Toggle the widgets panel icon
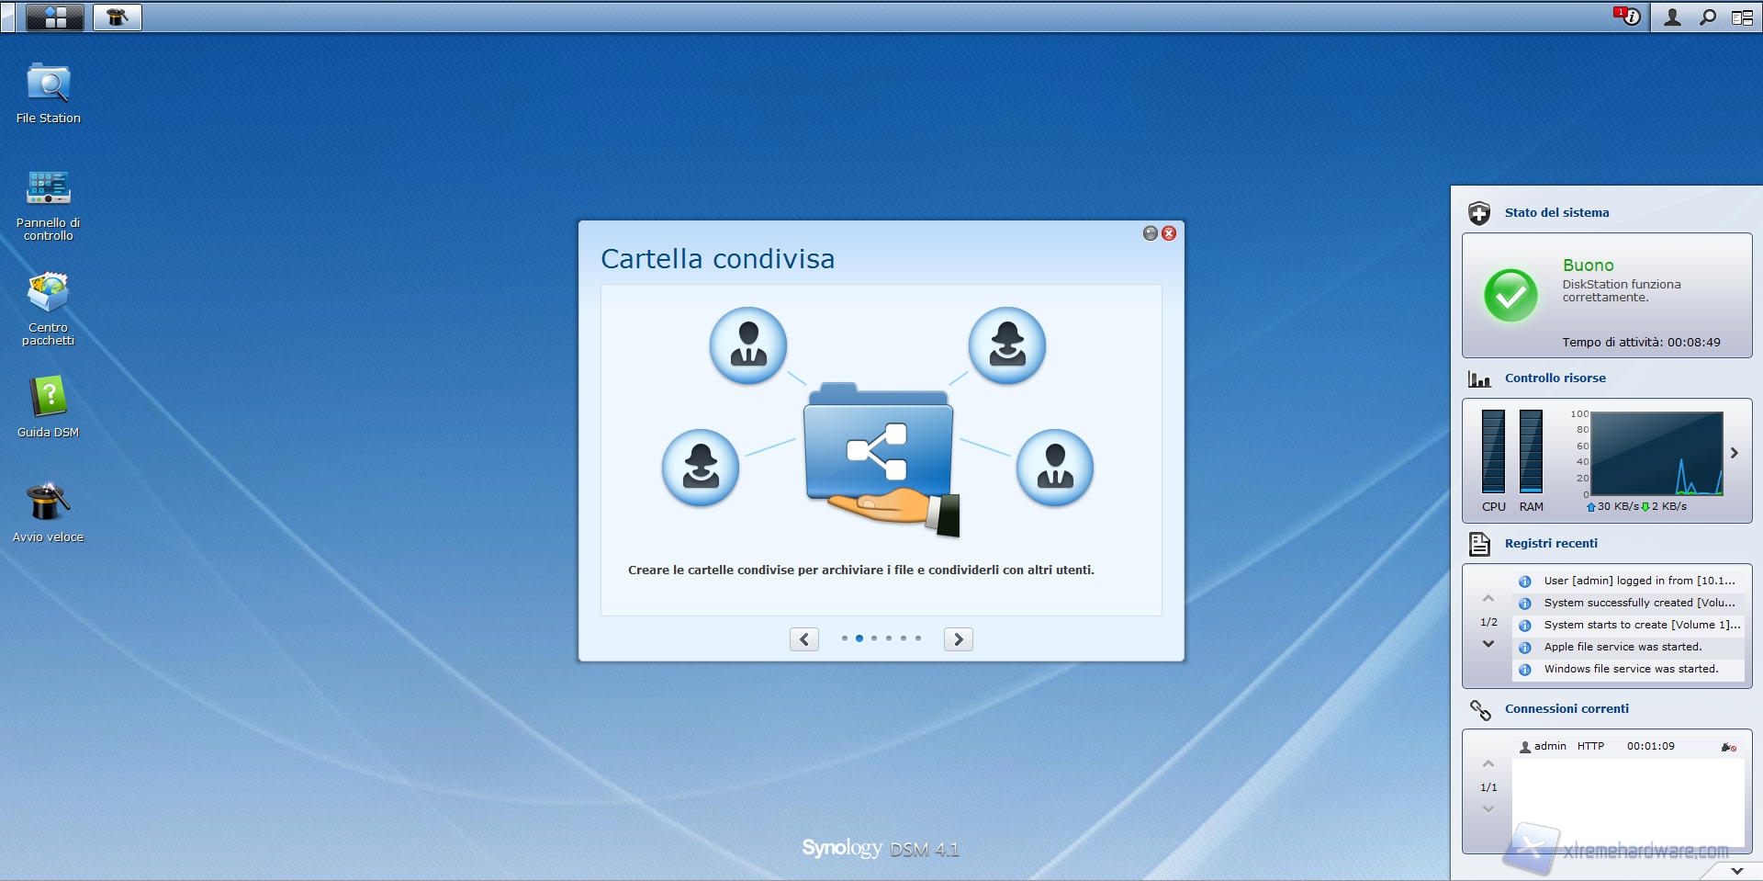This screenshot has width=1763, height=881. (1742, 17)
